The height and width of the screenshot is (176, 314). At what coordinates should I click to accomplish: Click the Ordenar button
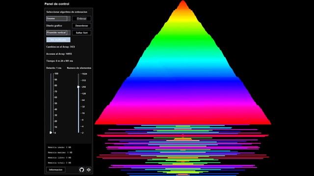(x=81, y=19)
